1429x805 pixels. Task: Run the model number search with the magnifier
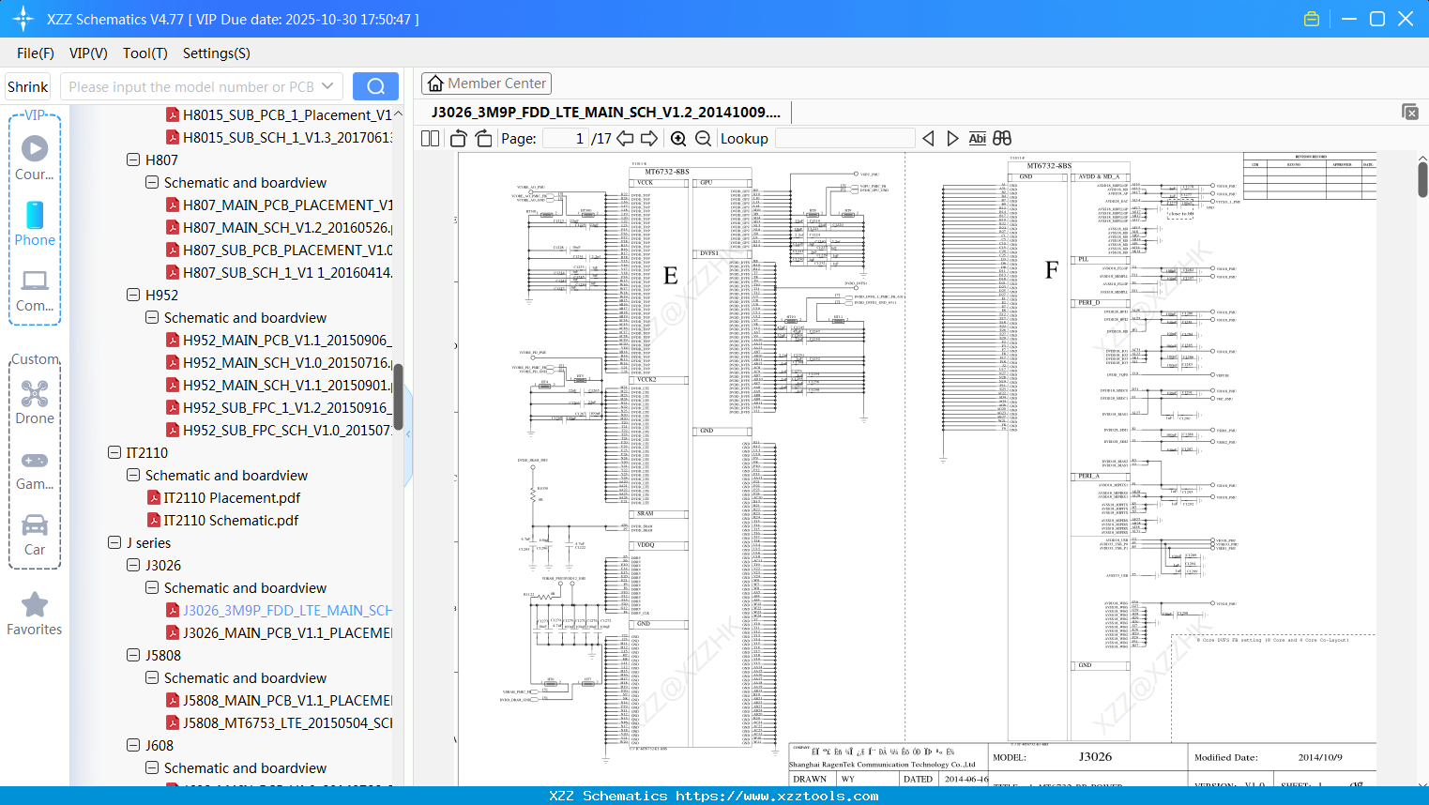(x=375, y=85)
